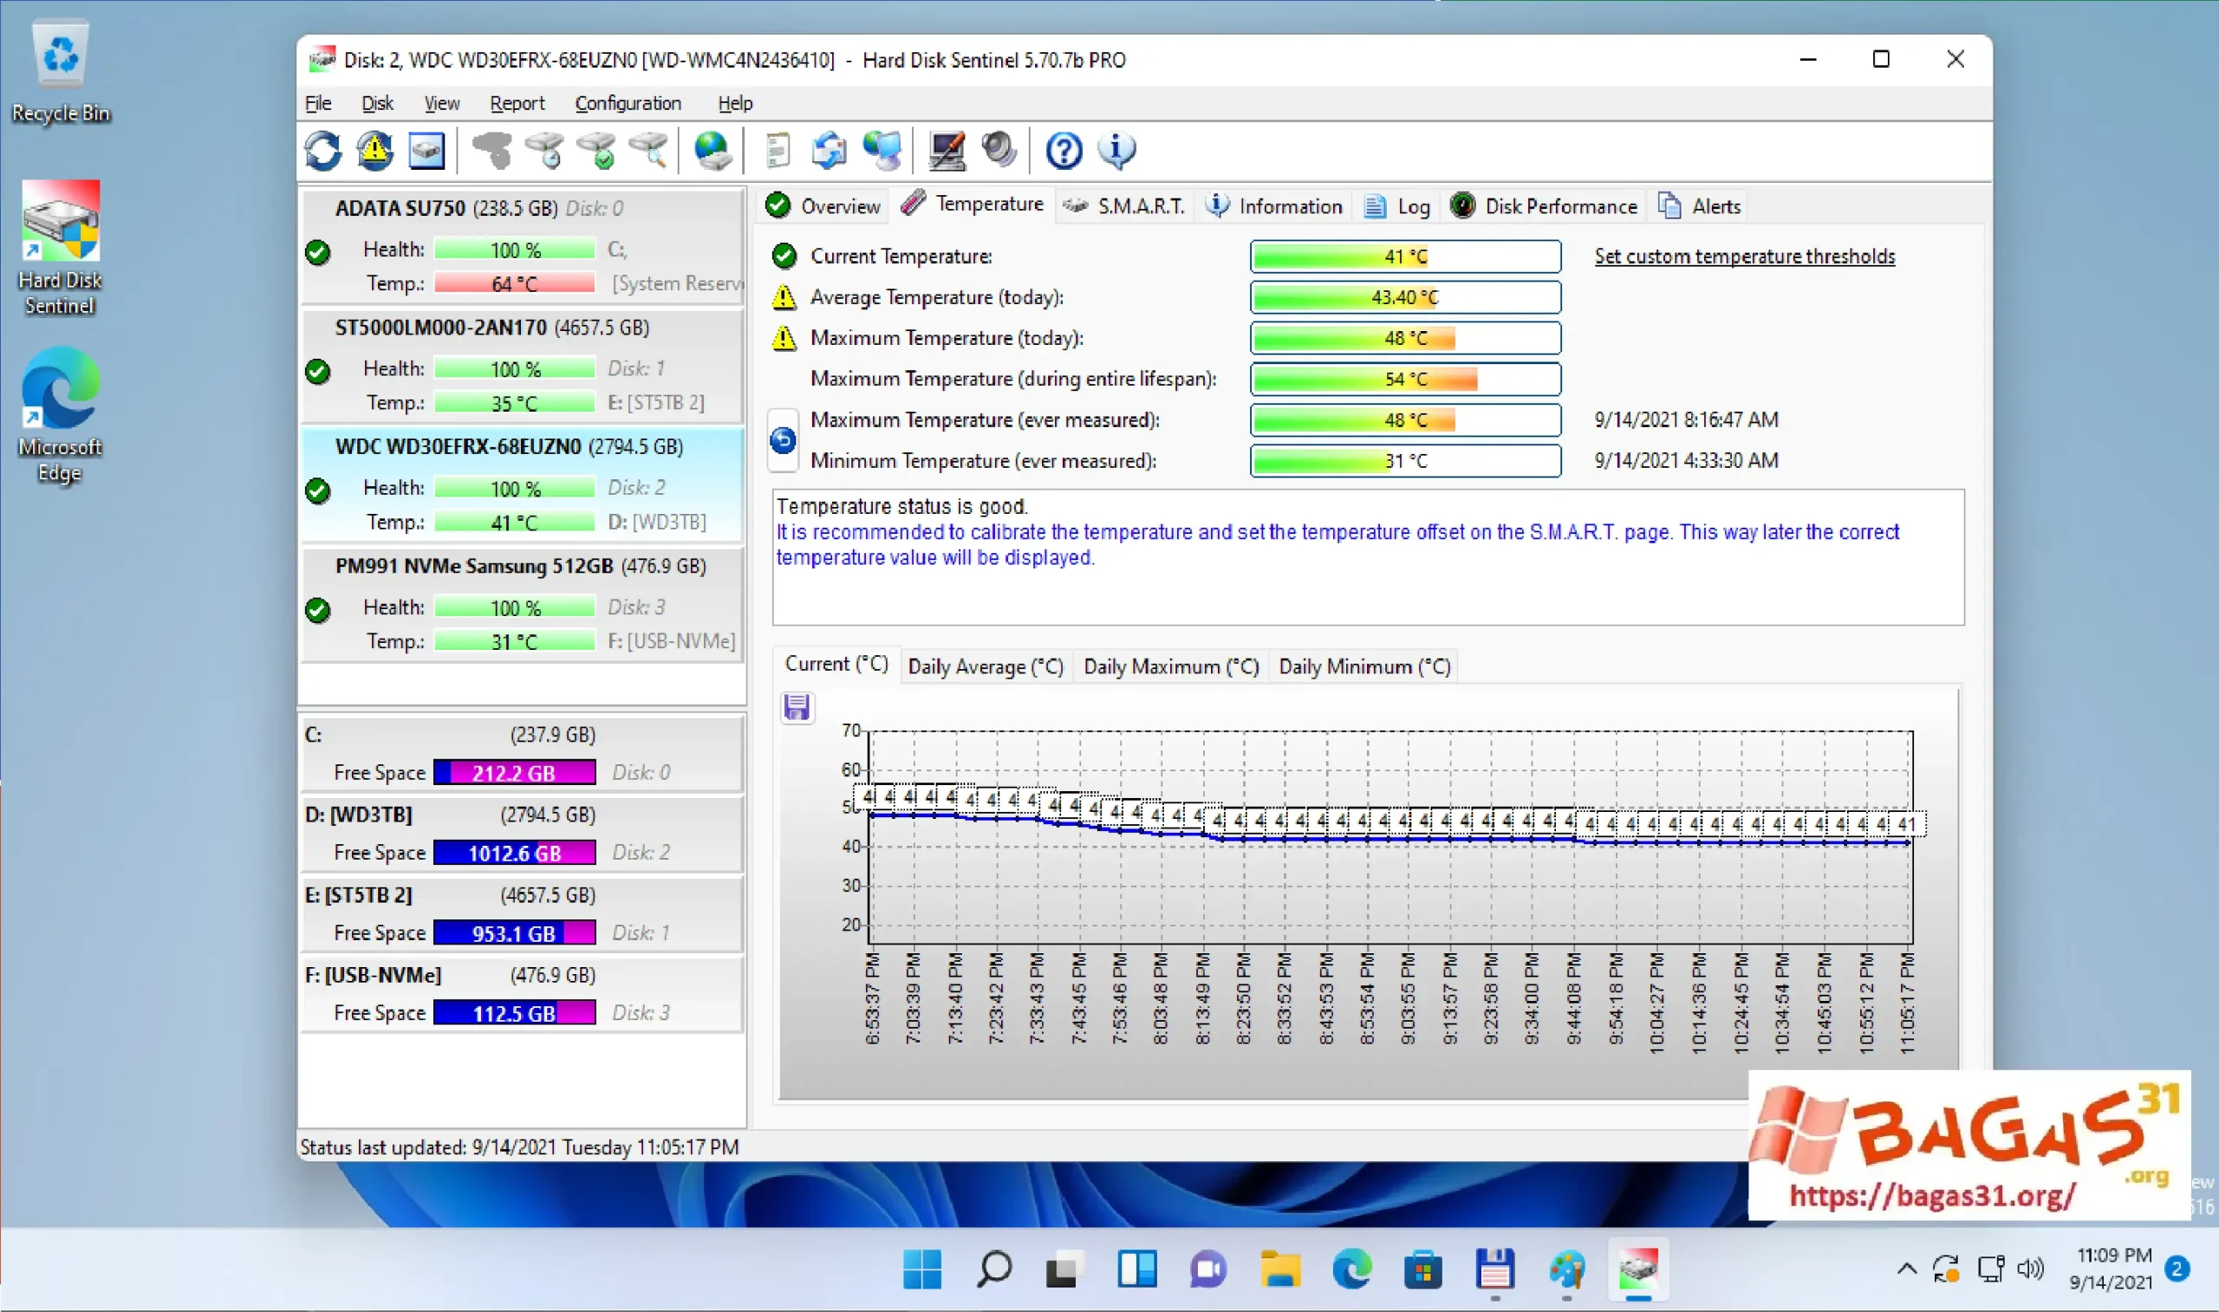Screen dimensions: 2219x1312
Task: Select the green health status icon beside ADATA SU750
Action: (317, 252)
